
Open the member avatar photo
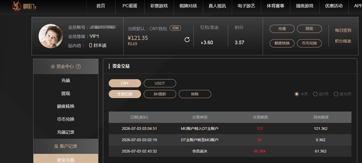(x=51, y=36)
